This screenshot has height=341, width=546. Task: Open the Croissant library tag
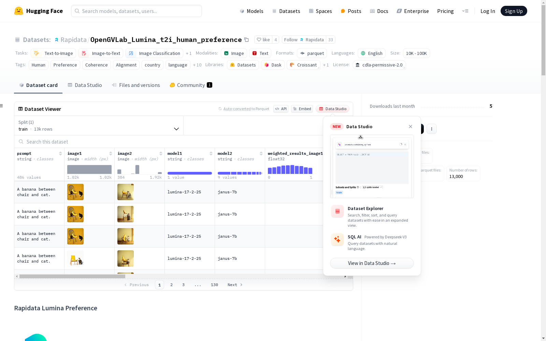point(303,65)
